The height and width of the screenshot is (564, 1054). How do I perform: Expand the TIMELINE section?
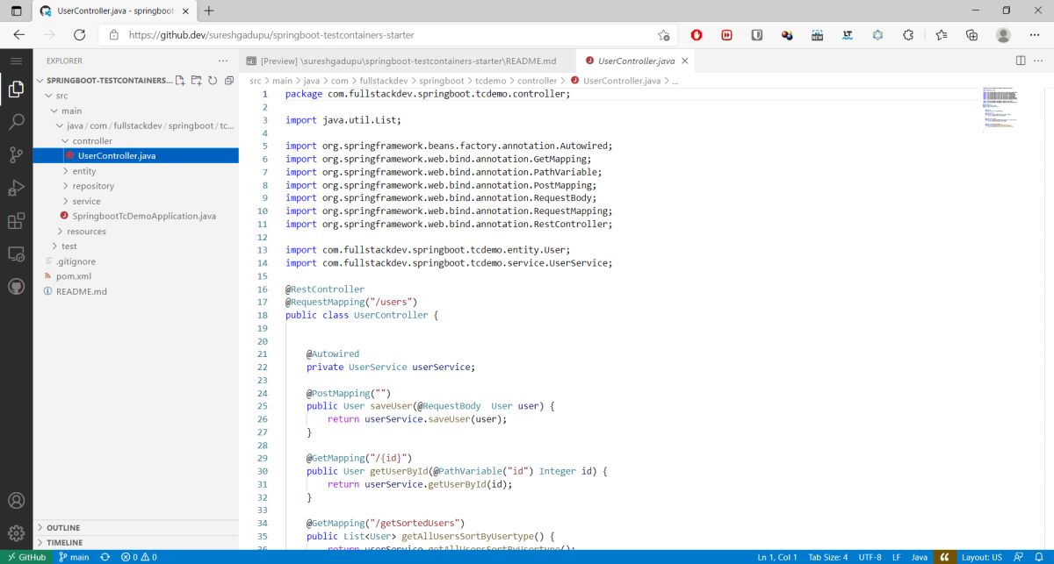pos(135,543)
